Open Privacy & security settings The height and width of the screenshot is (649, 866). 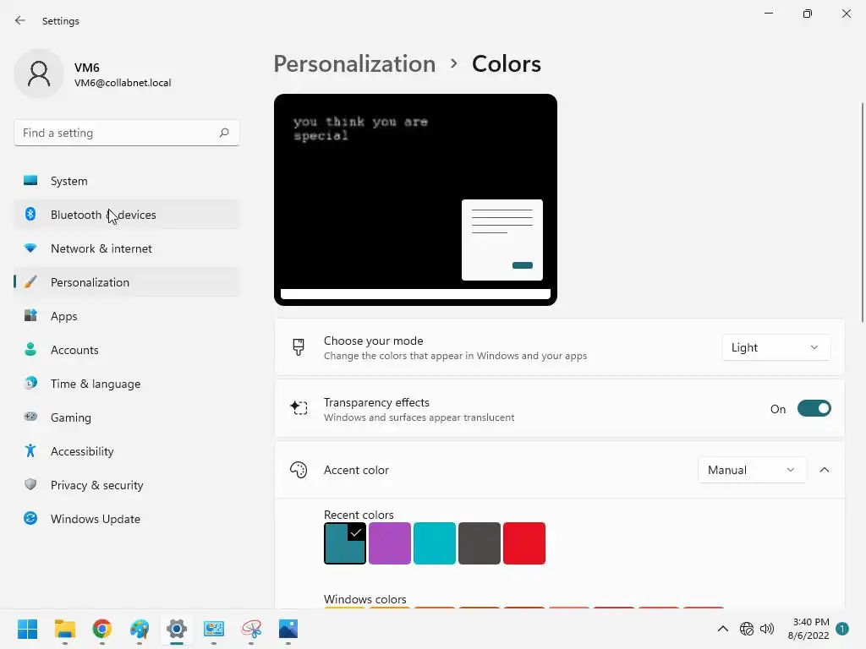[127, 485]
